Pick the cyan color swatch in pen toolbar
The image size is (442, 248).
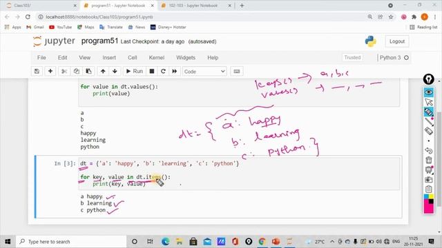(427, 196)
